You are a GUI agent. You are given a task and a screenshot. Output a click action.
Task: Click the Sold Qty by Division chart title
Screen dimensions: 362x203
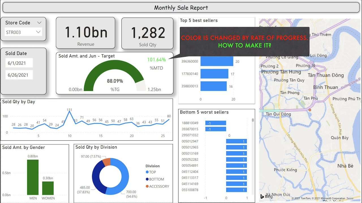96,147
